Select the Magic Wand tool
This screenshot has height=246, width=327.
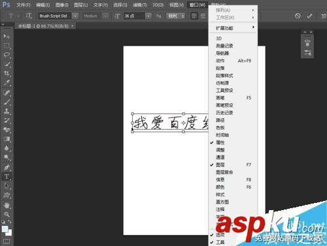[7, 64]
